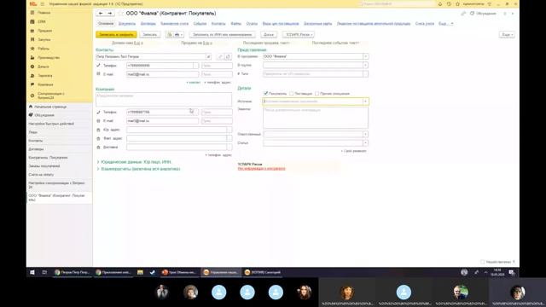Click Заполнить по ИНН или наименованию

tap(222, 34)
